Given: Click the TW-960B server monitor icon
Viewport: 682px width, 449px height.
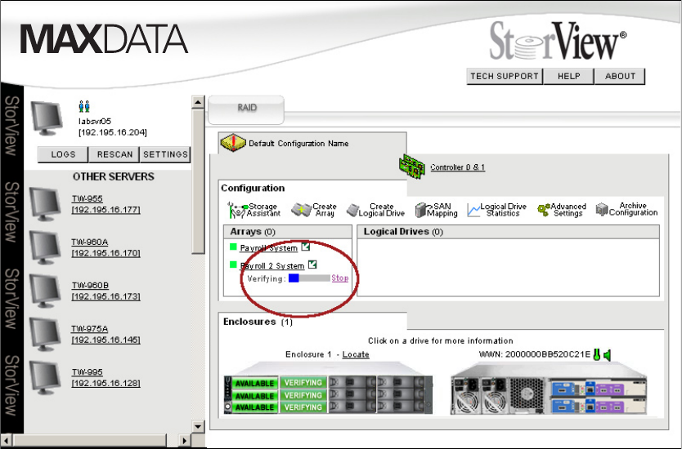Looking at the screenshot, I should pos(45,291).
